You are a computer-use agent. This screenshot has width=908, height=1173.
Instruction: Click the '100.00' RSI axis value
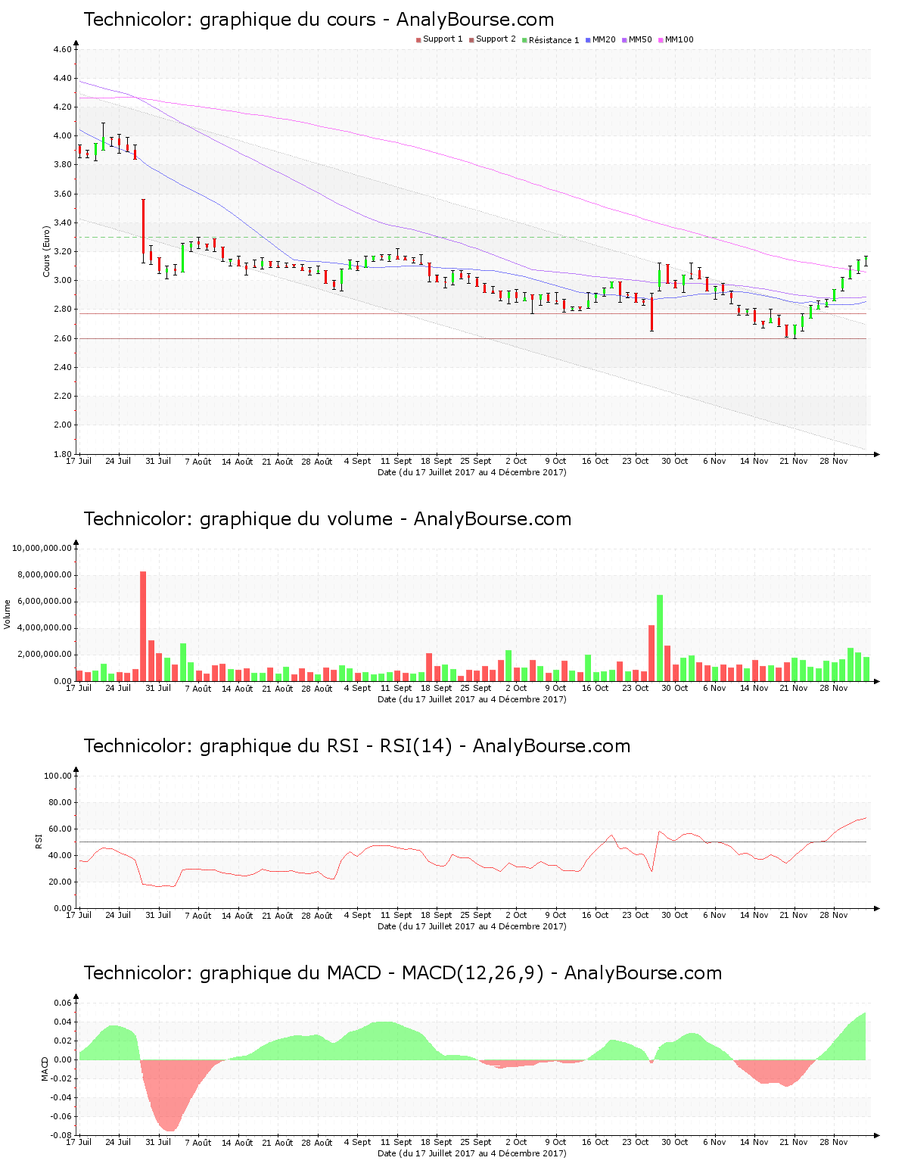point(58,776)
